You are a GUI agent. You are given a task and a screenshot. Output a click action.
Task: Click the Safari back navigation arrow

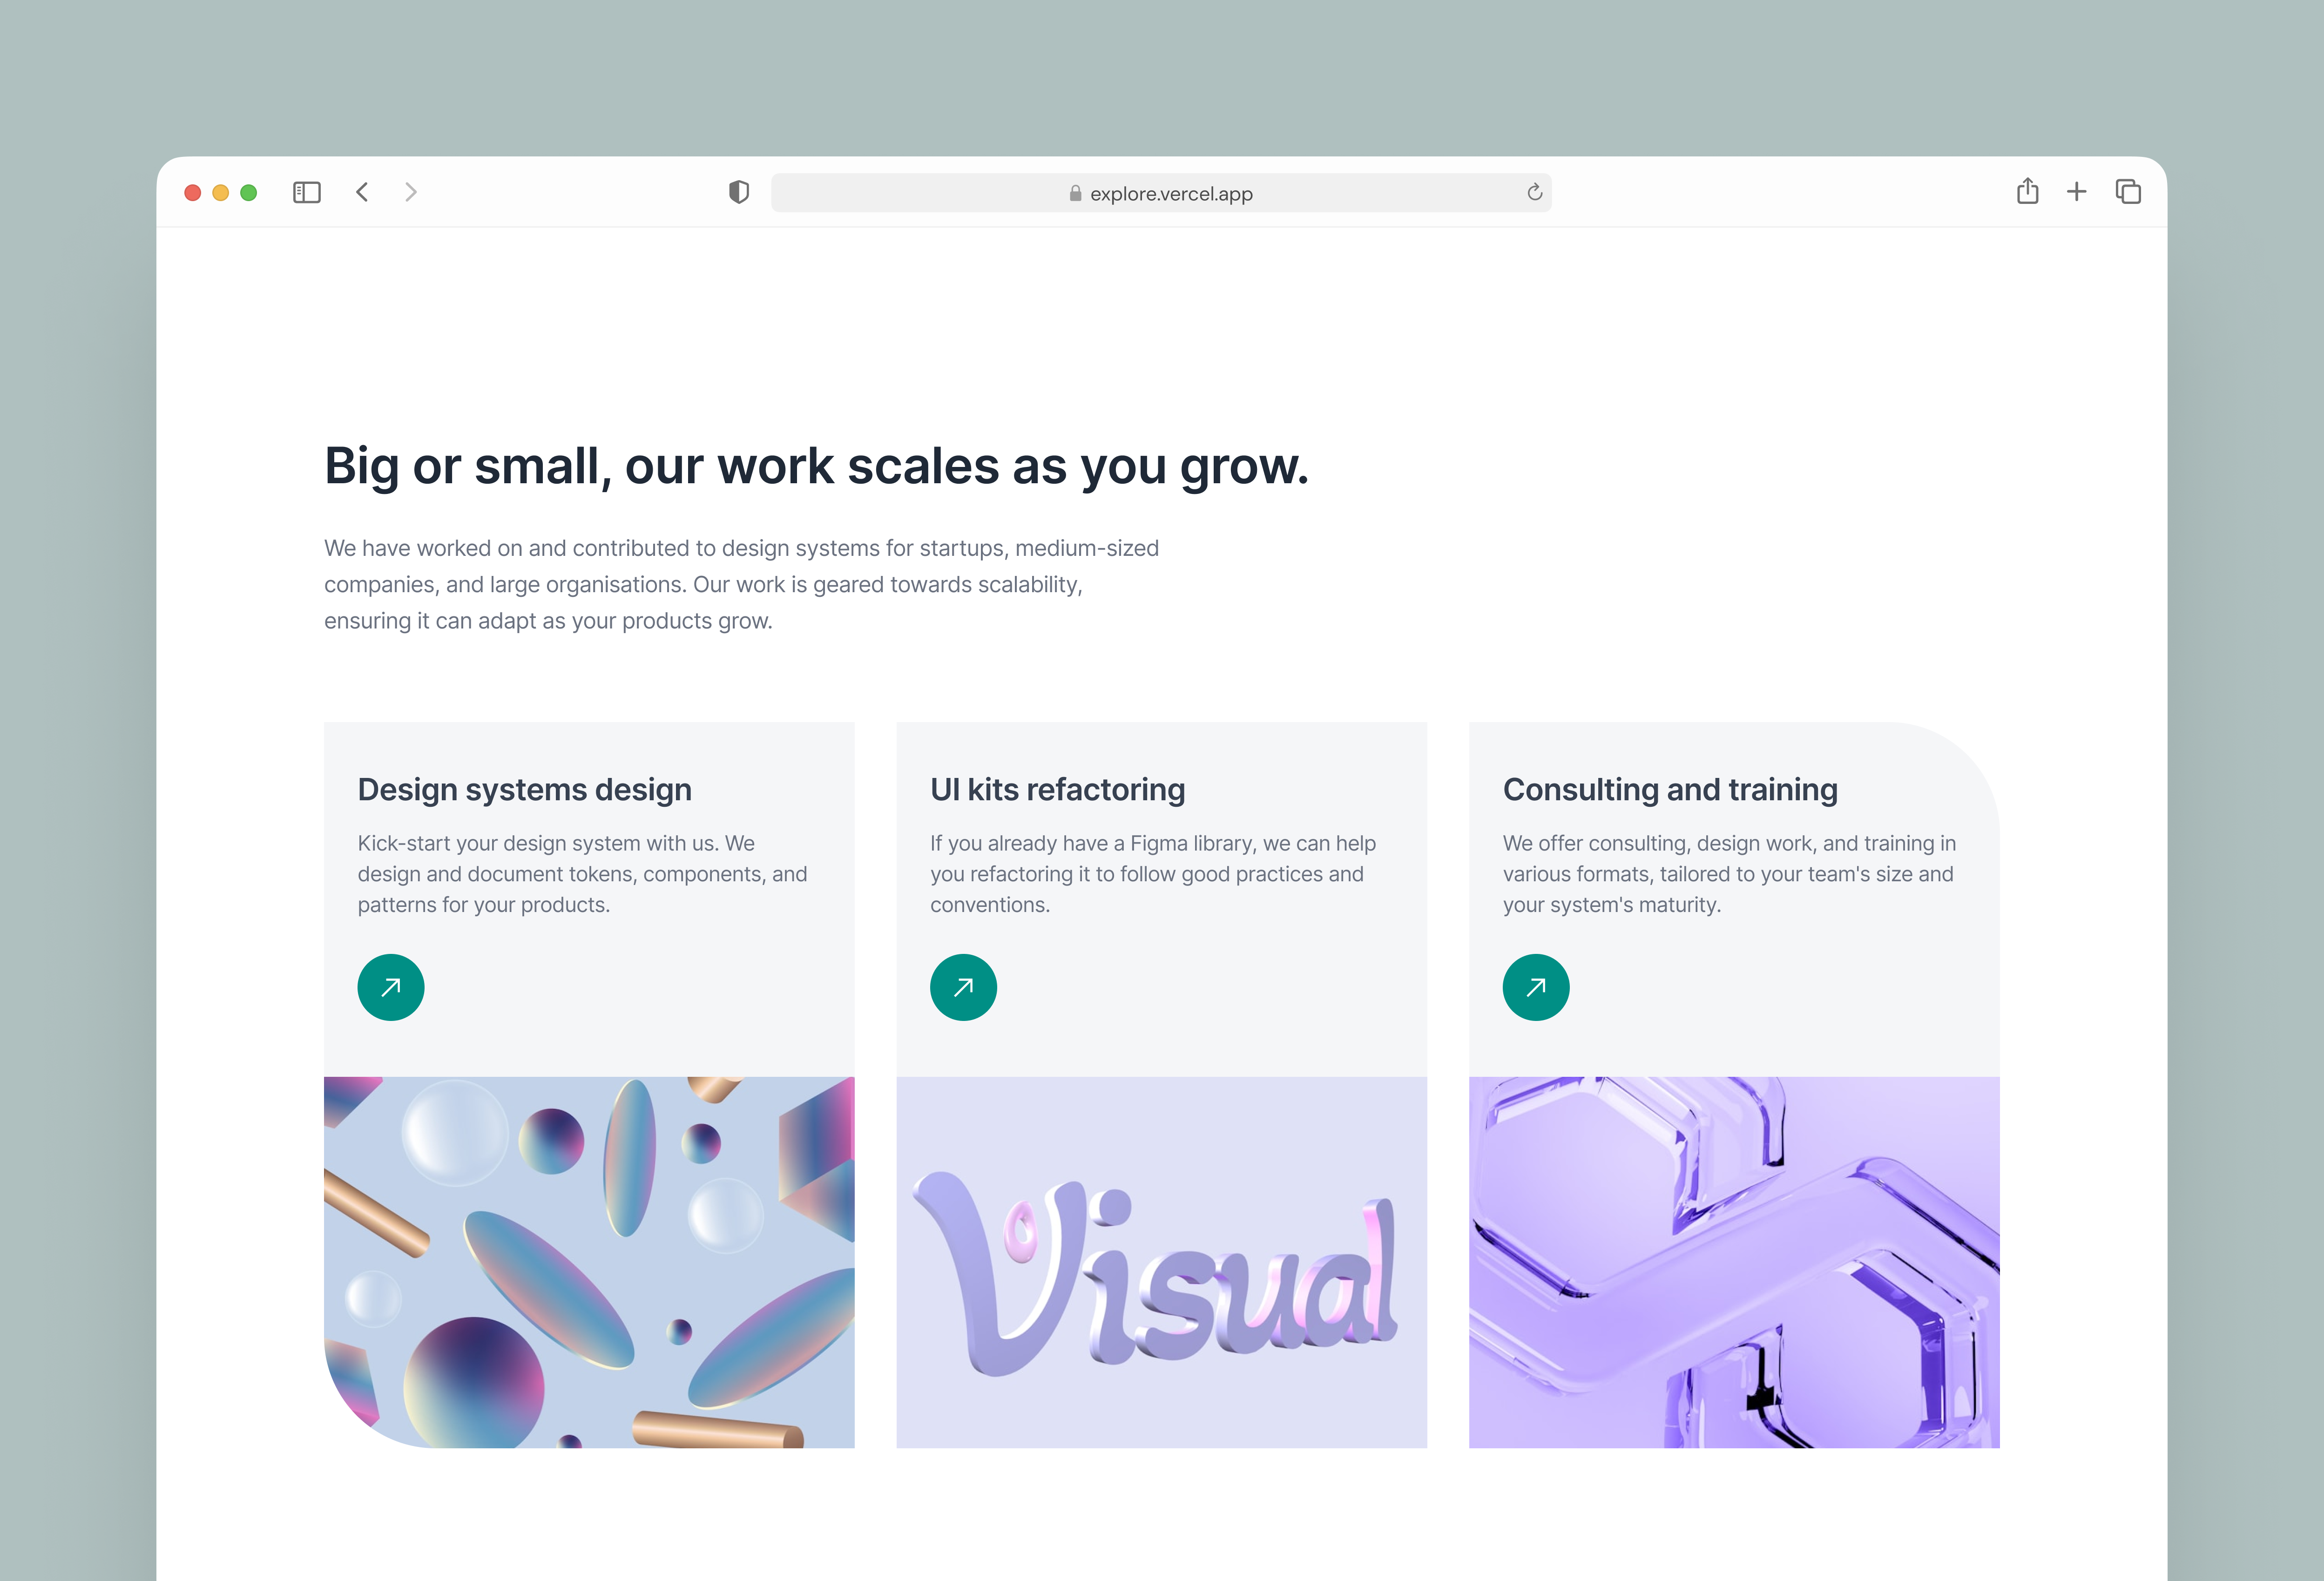pyautogui.click(x=362, y=192)
